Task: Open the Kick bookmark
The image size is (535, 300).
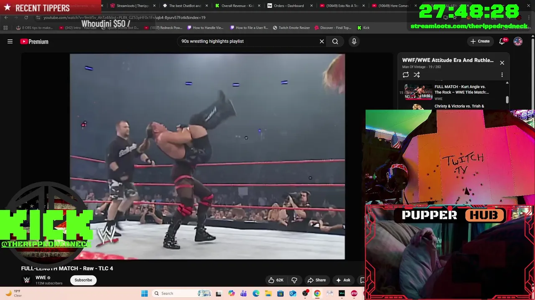Action: click(363, 28)
